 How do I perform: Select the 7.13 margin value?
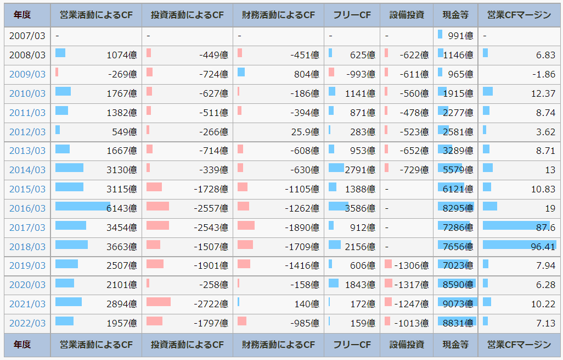click(546, 323)
